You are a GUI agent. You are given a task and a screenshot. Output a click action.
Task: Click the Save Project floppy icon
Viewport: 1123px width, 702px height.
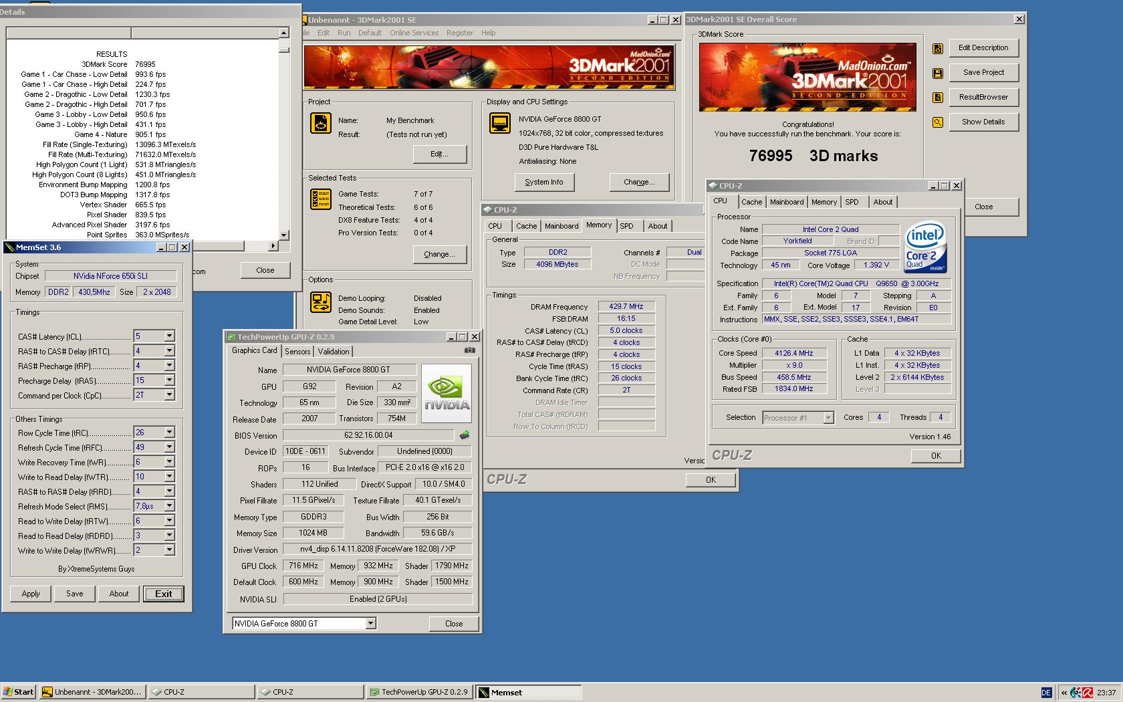[x=937, y=73]
